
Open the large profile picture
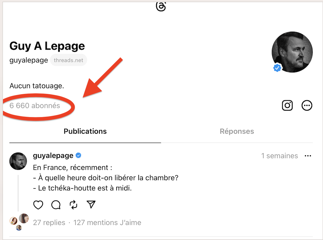pos(292,52)
